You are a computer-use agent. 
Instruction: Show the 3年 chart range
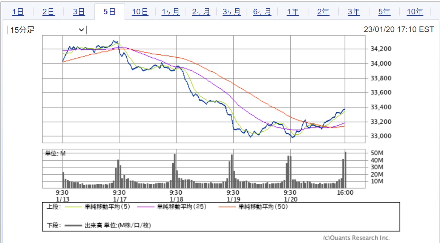click(x=354, y=12)
